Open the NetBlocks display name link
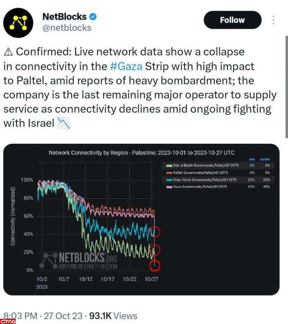This screenshot has height=324, width=288. click(64, 16)
